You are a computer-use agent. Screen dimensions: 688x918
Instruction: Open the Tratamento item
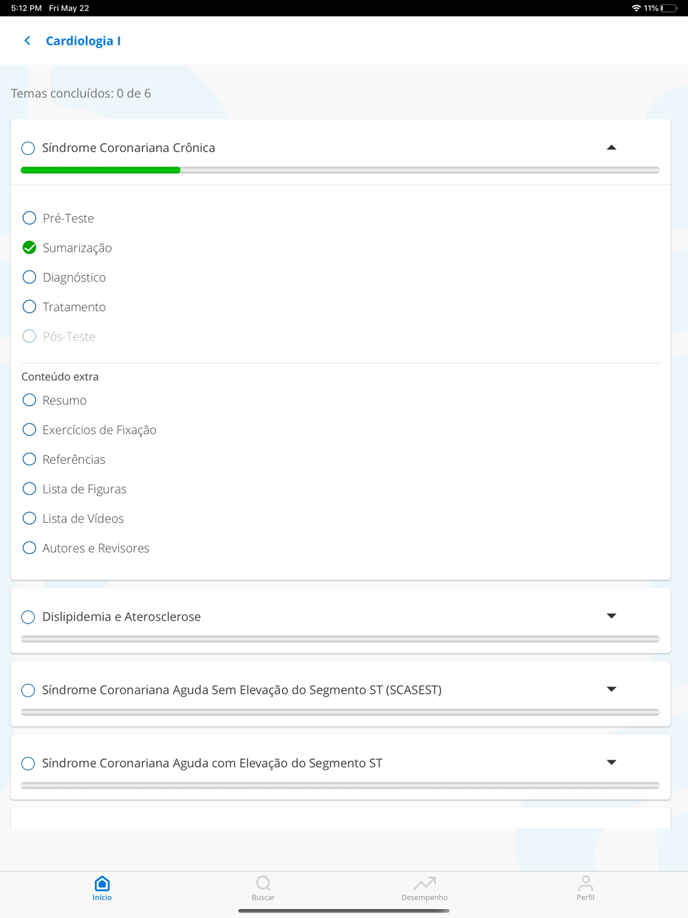74,307
